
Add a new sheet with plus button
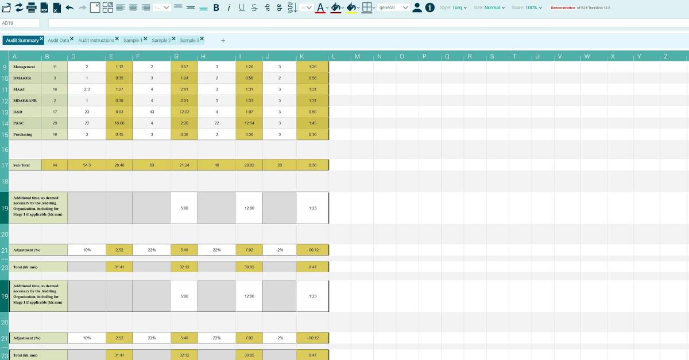[223, 40]
